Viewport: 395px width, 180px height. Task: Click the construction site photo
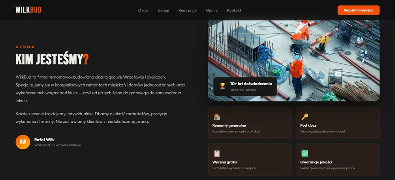coord(294,61)
